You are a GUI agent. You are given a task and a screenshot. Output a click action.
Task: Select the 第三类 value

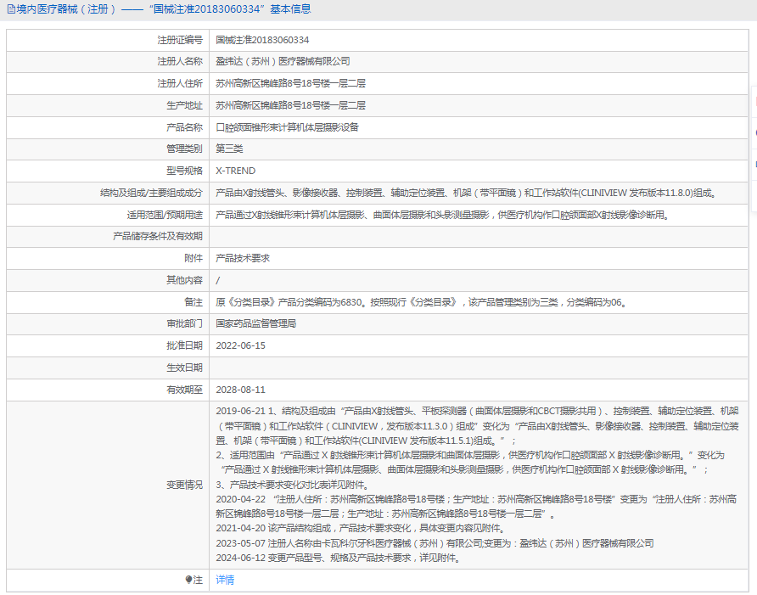click(x=229, y=149)
